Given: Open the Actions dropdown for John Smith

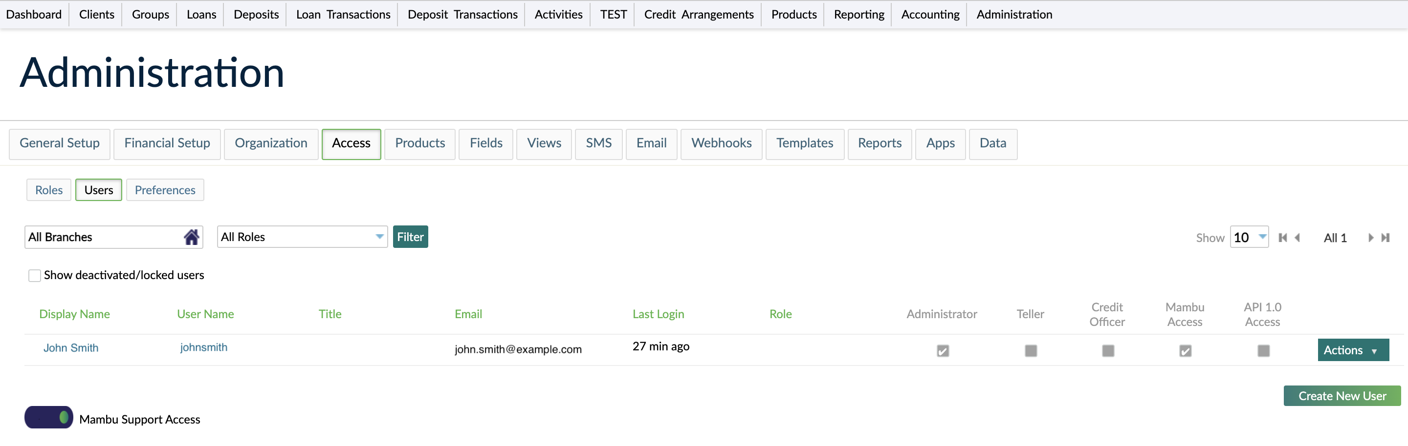Looking at the screenshot, I should tap(1353, 349).
